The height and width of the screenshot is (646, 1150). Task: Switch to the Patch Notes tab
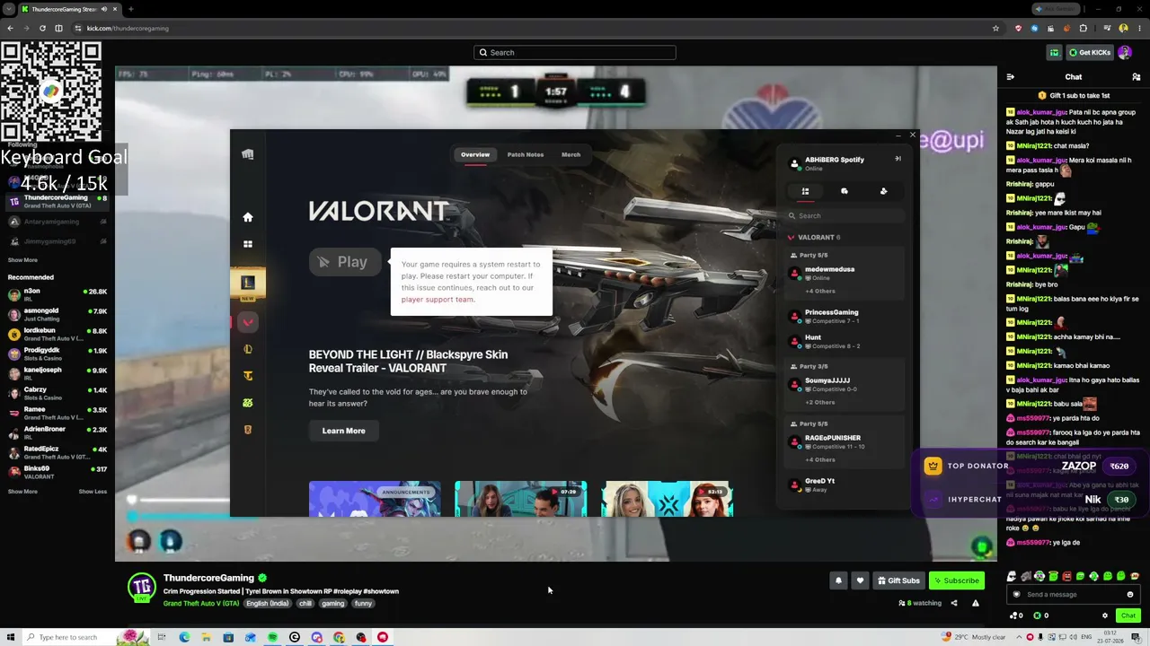[526, 154]
